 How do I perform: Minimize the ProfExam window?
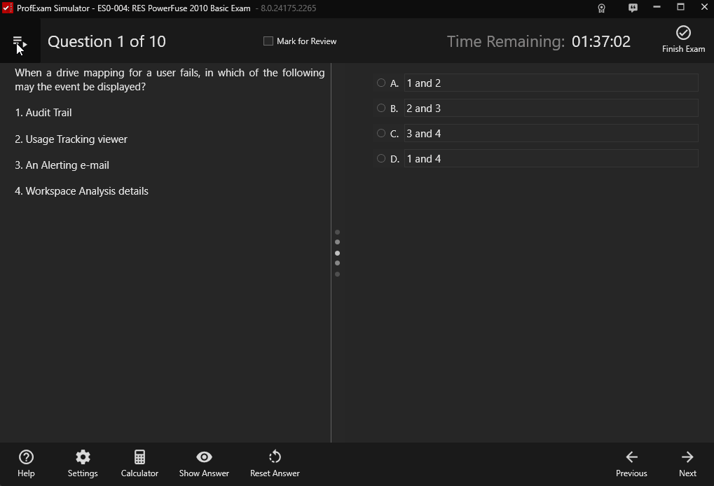tap(657, 7)
